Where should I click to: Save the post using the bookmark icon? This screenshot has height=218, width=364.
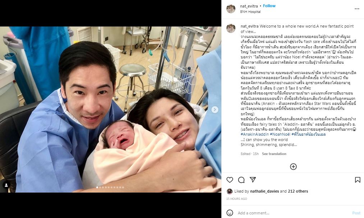coord(358,180)
